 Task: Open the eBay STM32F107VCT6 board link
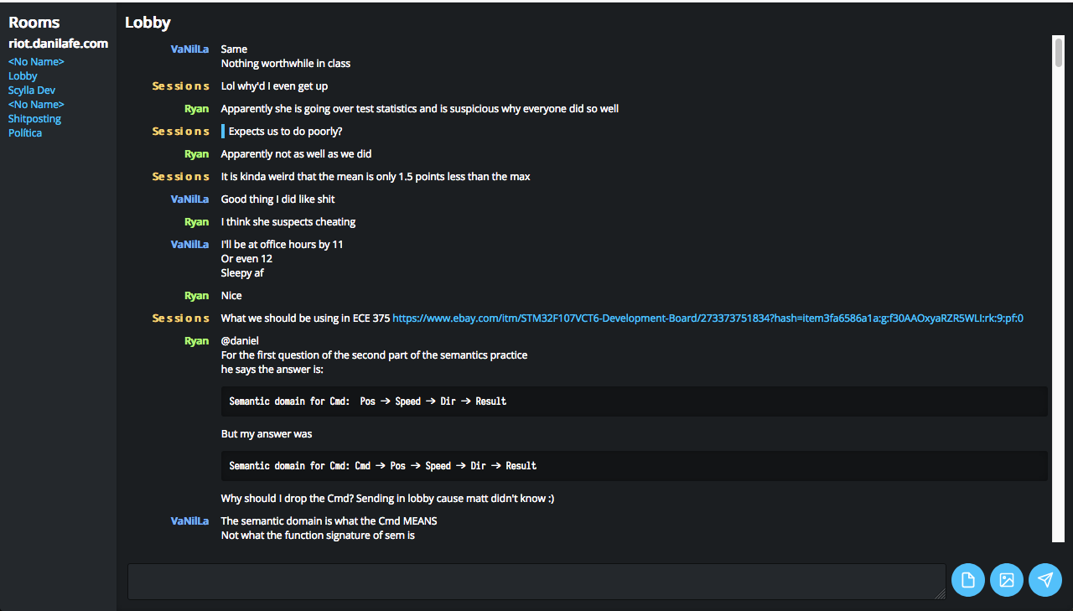click(708, 318)
